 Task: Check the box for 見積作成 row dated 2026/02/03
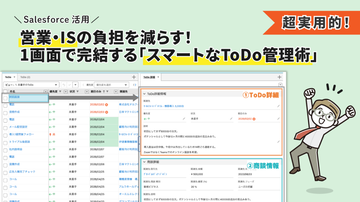5,112
